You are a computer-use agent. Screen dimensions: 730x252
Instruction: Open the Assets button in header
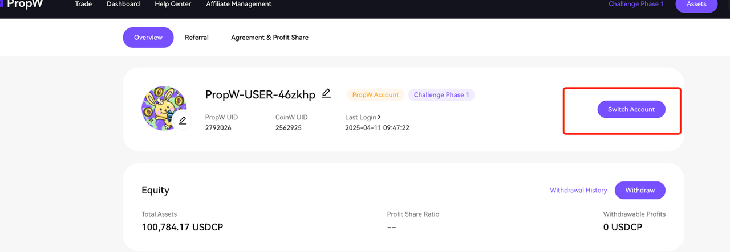pos(696,5)
